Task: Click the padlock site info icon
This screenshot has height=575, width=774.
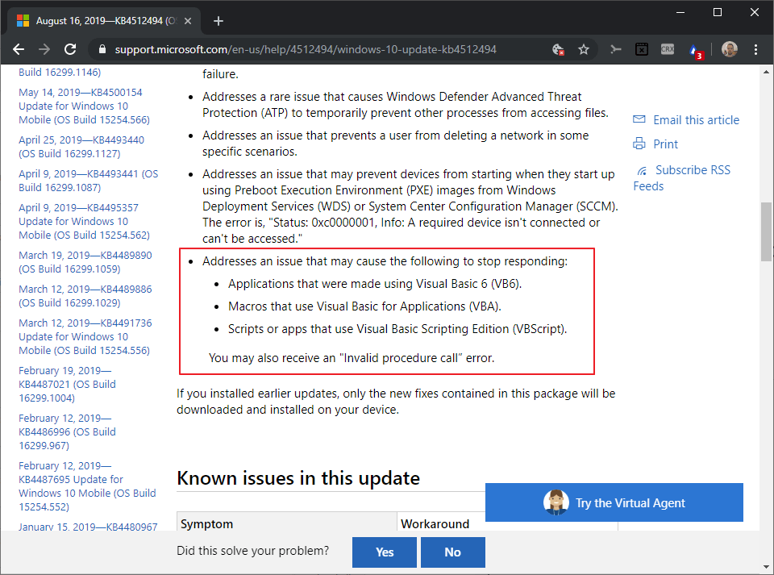Action: (102, 49)
